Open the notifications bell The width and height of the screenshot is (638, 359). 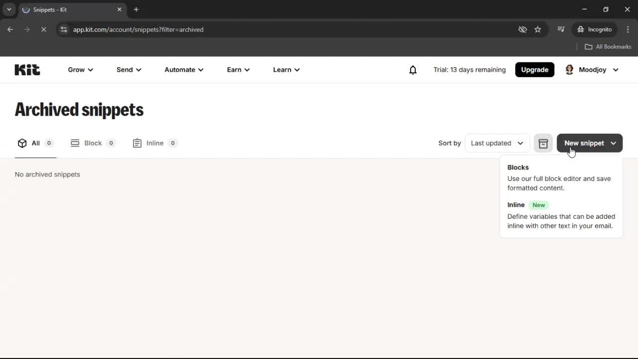pyautogui.click(x=413, y=69)
